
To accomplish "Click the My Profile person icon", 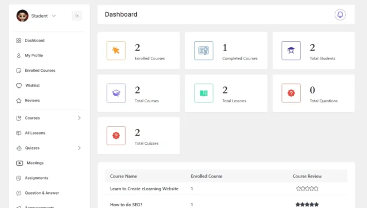I will coord(19,56).
